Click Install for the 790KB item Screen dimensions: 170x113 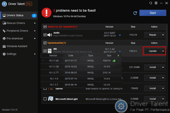[x=152, y=88]
